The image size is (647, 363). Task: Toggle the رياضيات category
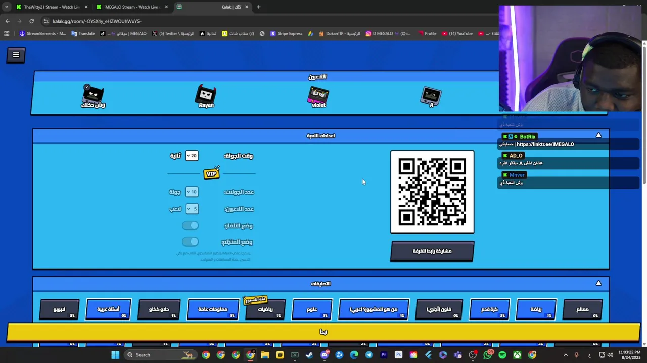point(265,310)
